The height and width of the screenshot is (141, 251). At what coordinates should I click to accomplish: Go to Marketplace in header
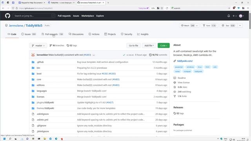(87, 16)
